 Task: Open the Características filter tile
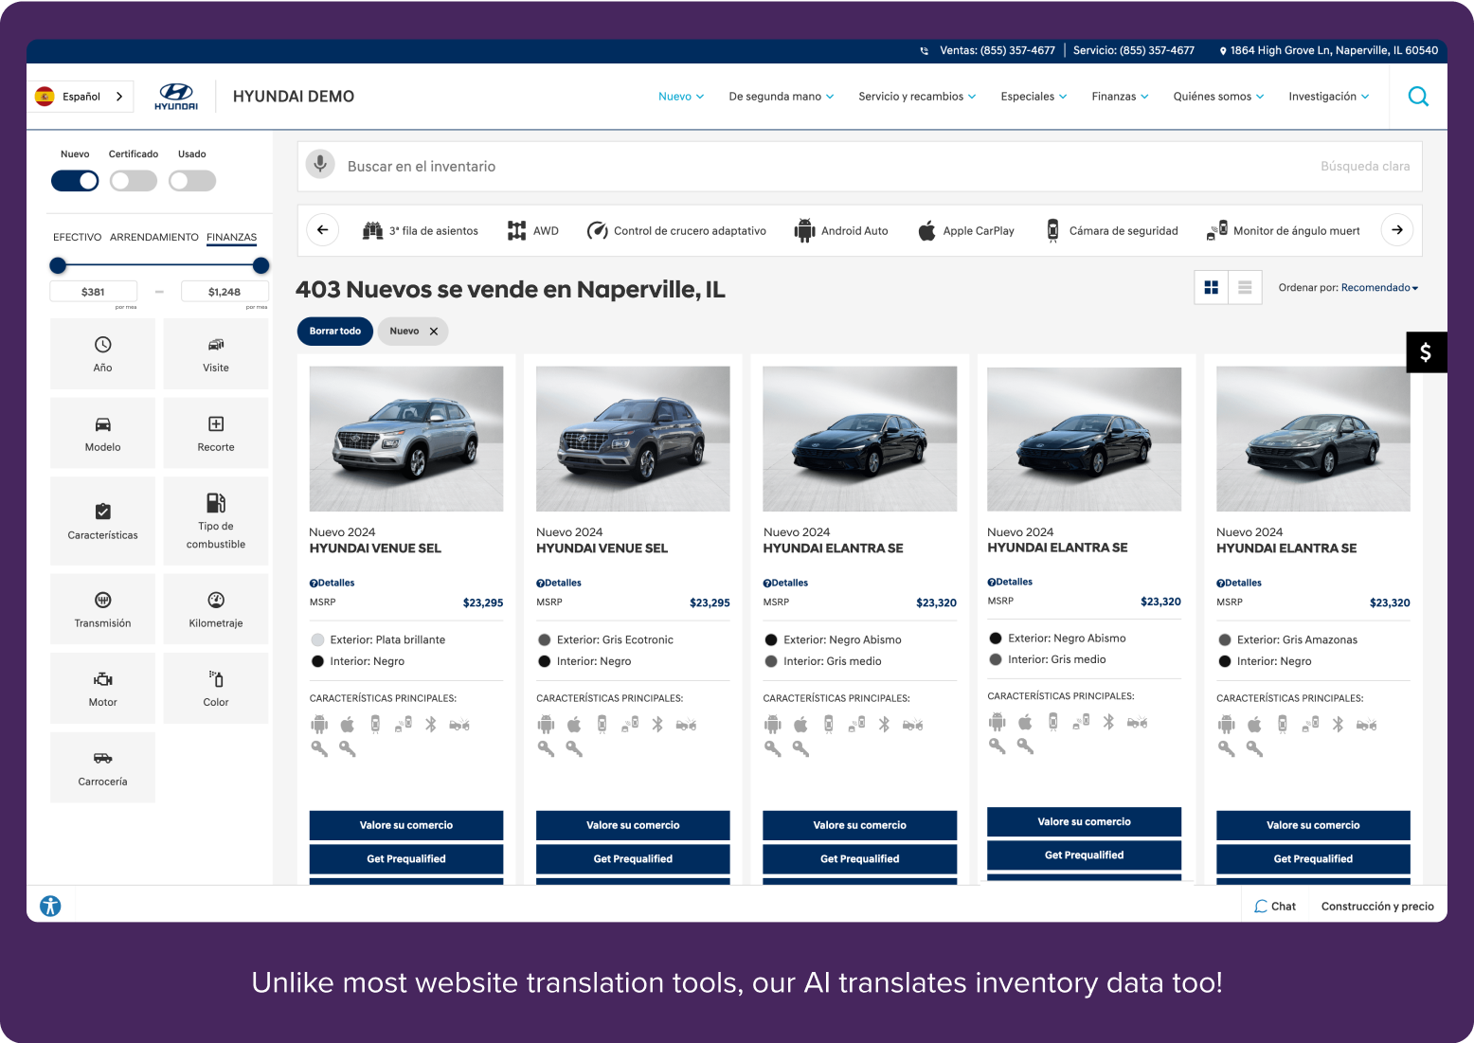(102, 521)
